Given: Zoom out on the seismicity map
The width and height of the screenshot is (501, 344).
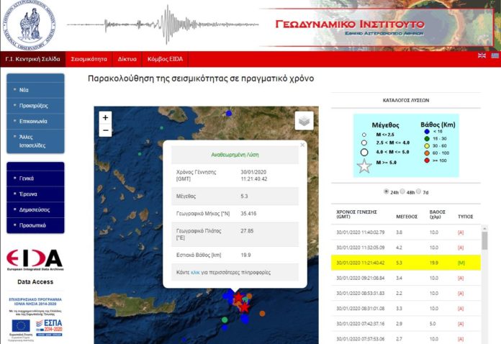Looking at the screenshot, I should [105, 130].
